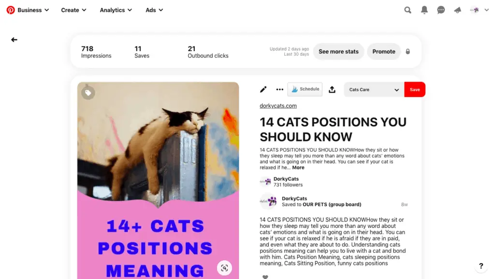Click the 21 Outbound clicks stat
Screen dimensions: 495x279
click(x=208, y=52)
